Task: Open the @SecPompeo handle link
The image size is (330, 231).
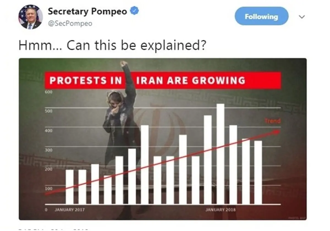Action: [x=70, y=24]
